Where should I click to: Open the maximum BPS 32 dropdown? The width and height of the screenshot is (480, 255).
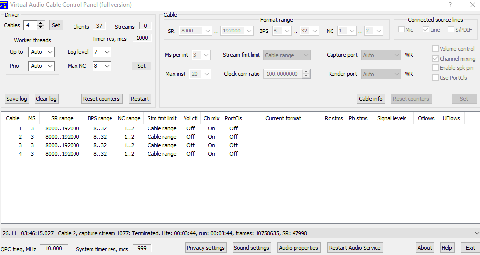point(309,31)
